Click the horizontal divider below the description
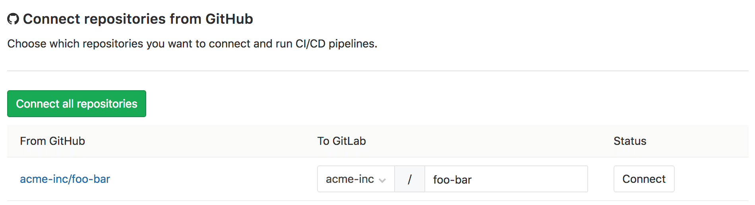Image resolution: width=755 pixels, height=205 pixels. coord(377,71)
